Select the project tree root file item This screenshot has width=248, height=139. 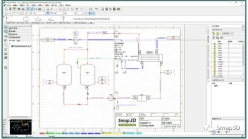click(x=21, y=46)
